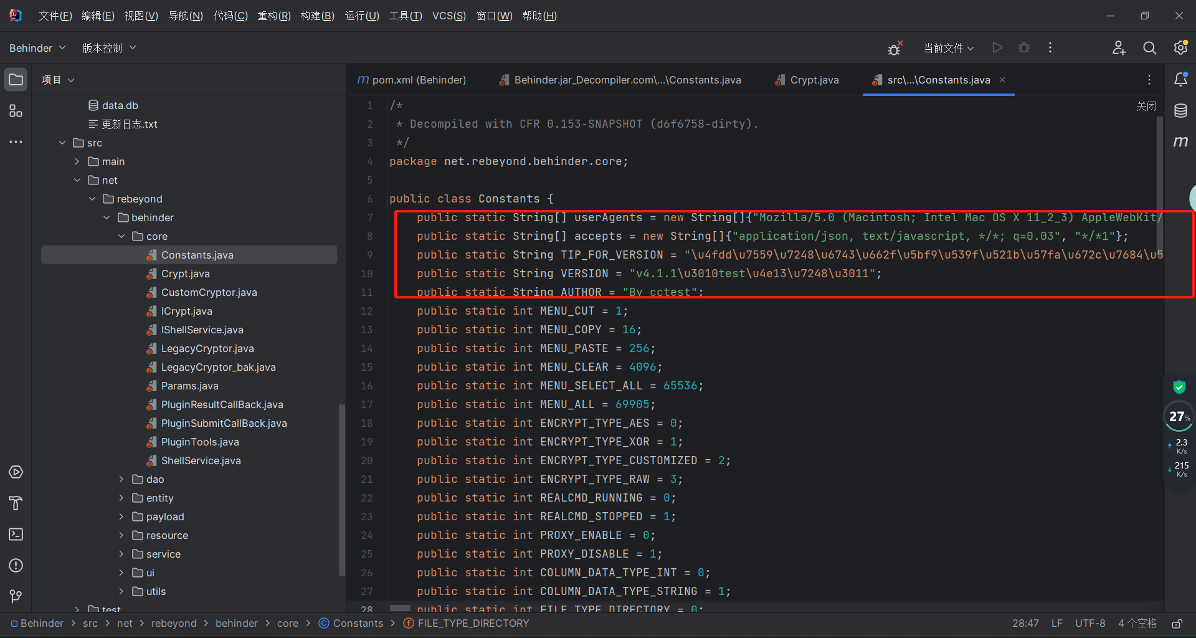Image resolution: width=1196 pixels, height=638 pixels.
Task: Open the Terminal tool window
Action: coord(16,535)
